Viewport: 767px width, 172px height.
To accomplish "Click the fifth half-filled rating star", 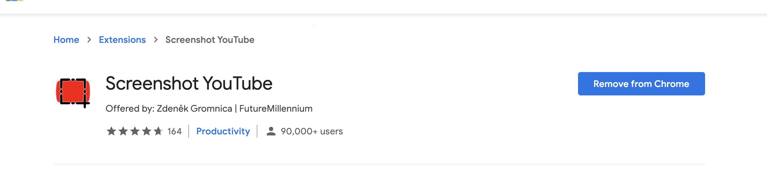I will pos(158,131).
